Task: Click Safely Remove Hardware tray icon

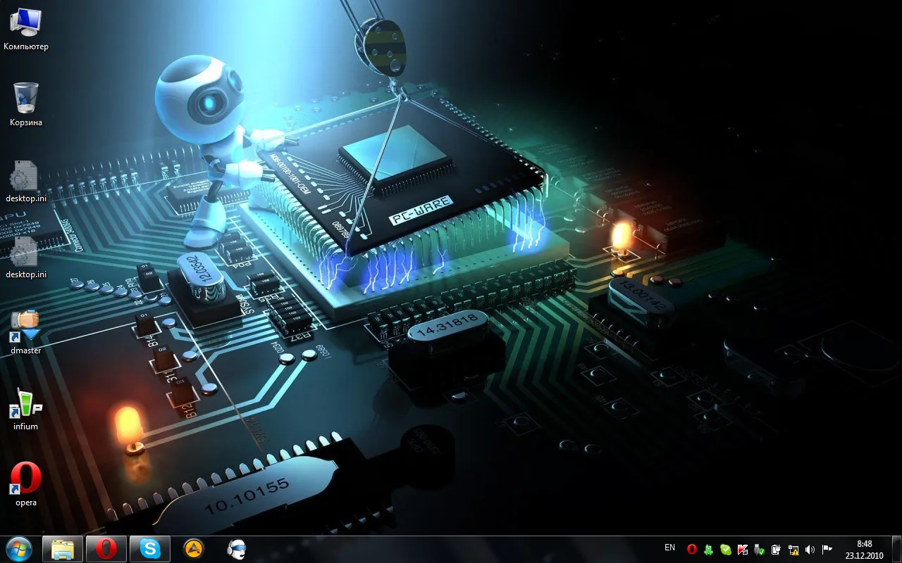Action: pos(760,550)
